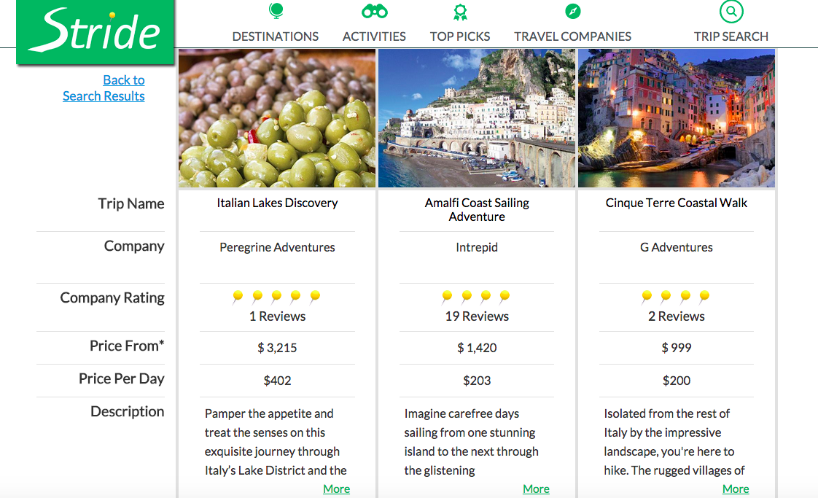This screenshot has height=498, width=818.
Task: Expand Italian Lakes Discovery description with More
Action: coord(336,489)
